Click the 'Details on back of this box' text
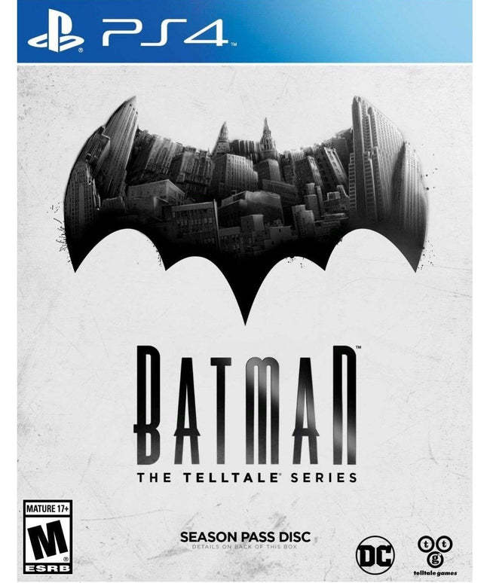 (244, 547)
